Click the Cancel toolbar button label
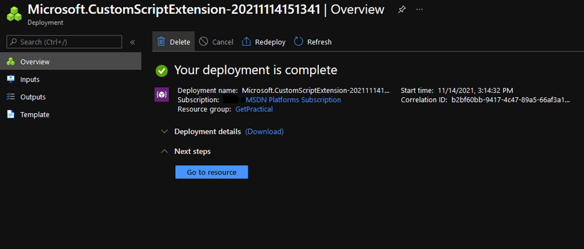The image size is (584, 249). (x=223, y=42)
